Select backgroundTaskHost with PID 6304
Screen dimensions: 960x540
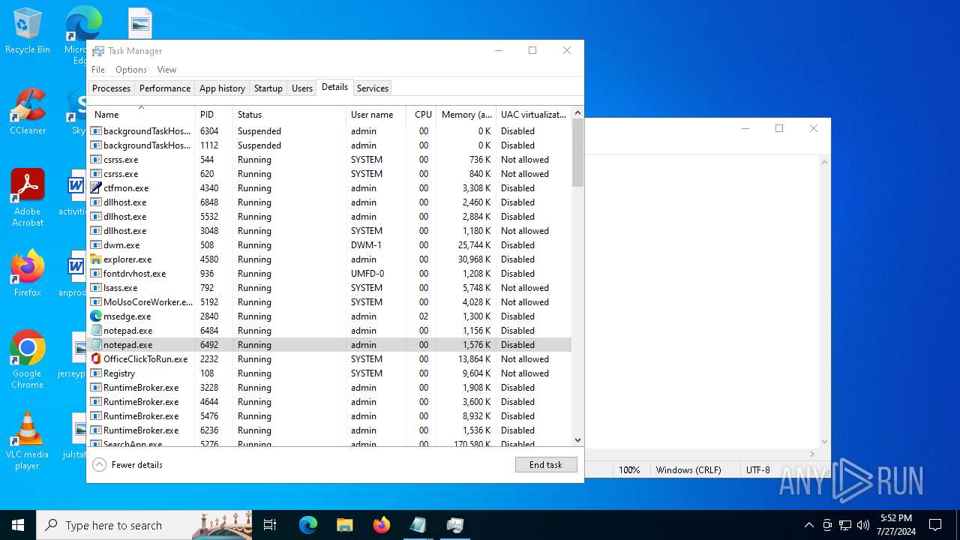pyautogui.click(x=329, y=131)
